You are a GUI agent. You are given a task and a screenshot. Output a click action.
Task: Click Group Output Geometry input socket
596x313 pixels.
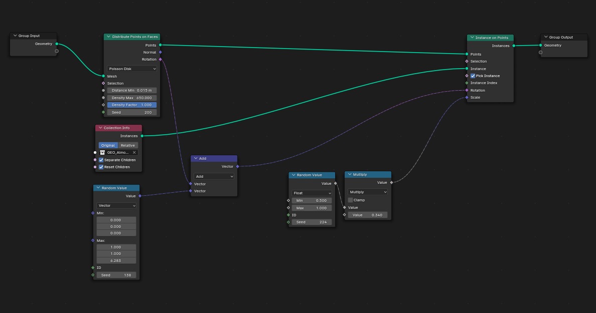540,46
